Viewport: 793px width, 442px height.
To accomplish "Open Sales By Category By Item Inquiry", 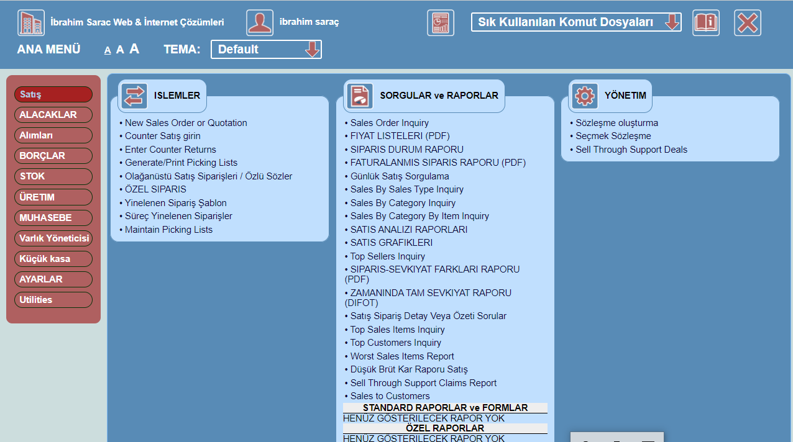I will [x=419, y=216].
